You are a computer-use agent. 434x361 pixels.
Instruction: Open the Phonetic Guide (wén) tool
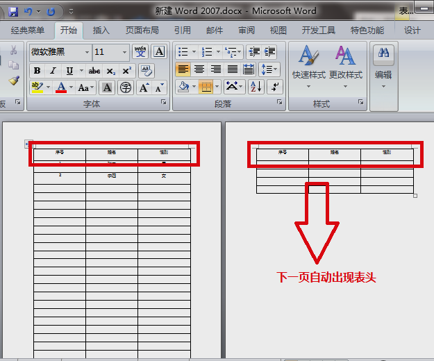pyautogui.click(x=140, y=51)
